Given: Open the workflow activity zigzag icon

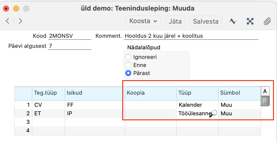Looking at the screenshot, I should (233, 21).
